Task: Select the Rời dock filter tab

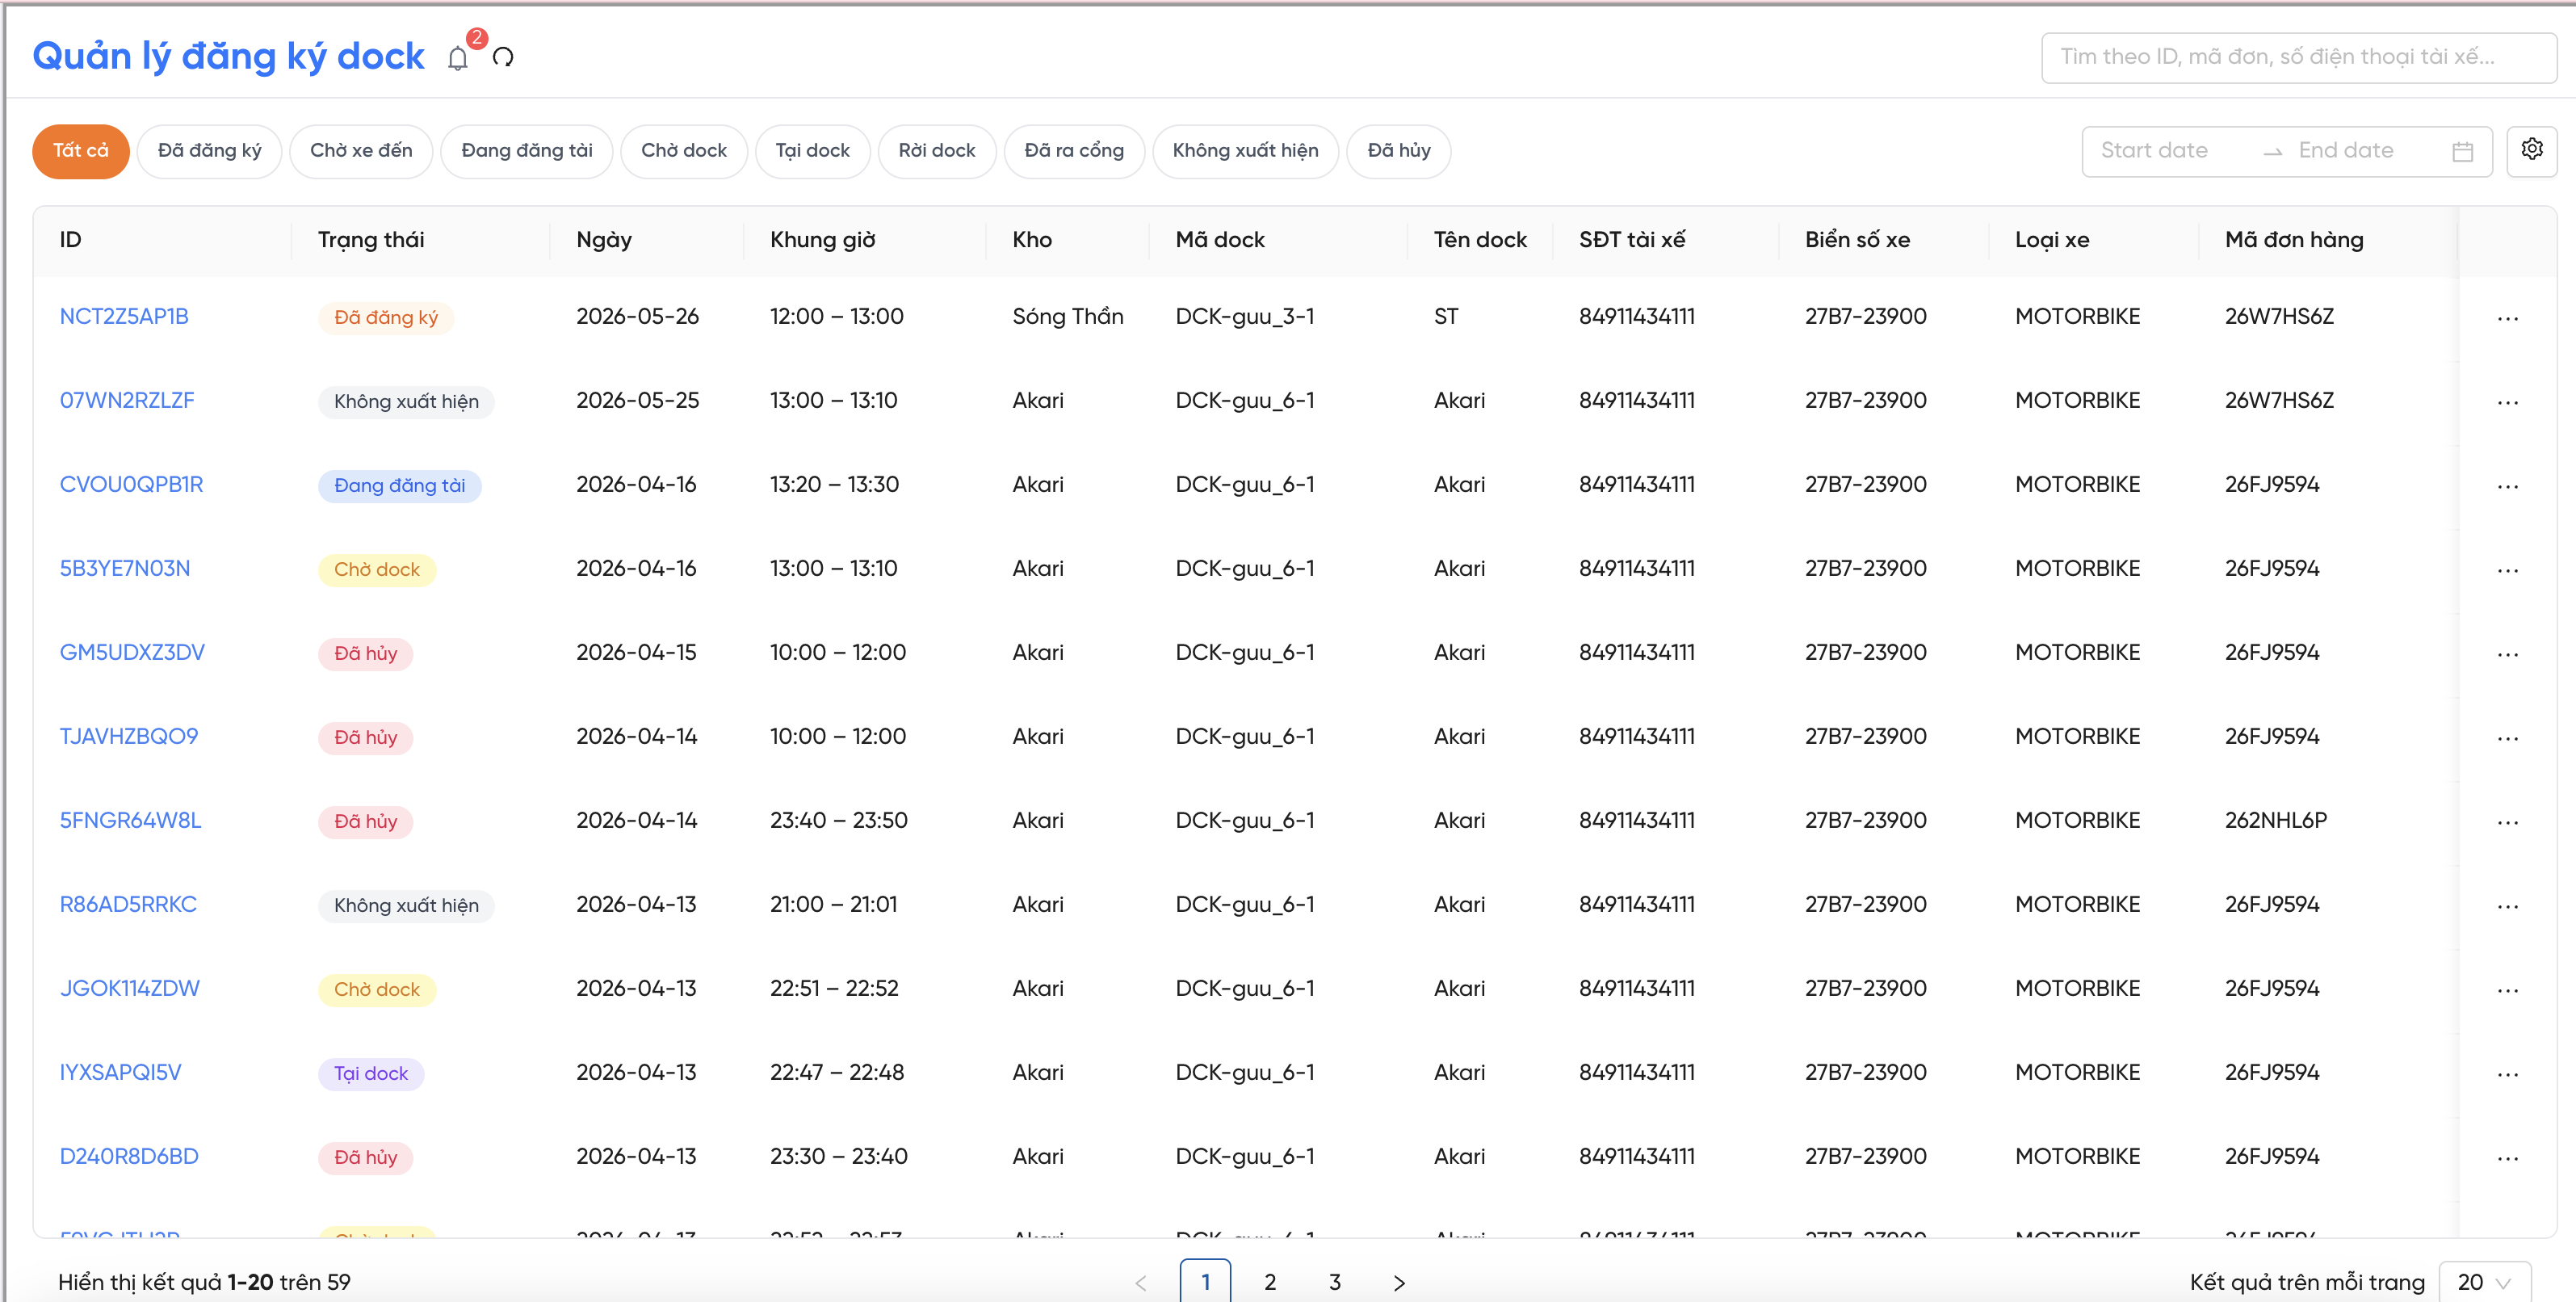Action: [936, 151]
